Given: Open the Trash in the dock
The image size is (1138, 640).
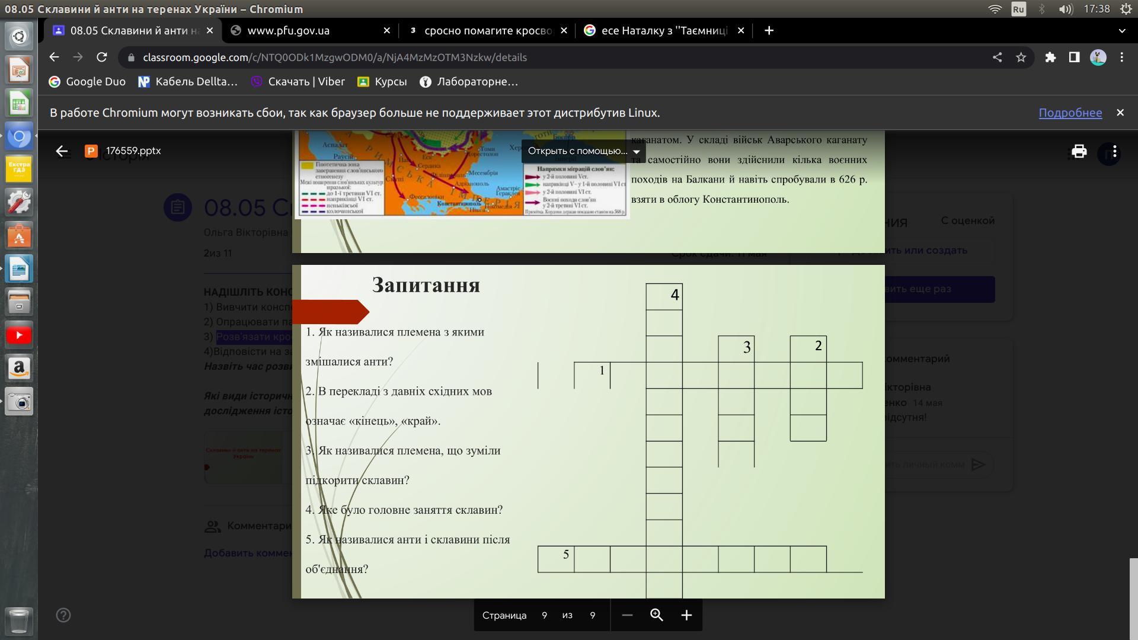Looking at the screenshot, I should tap(19, 621).
